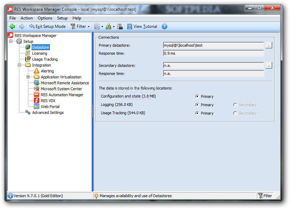The image size is (290, 209).
Task: Click the Setup gear icon
Action: point(19,41)
